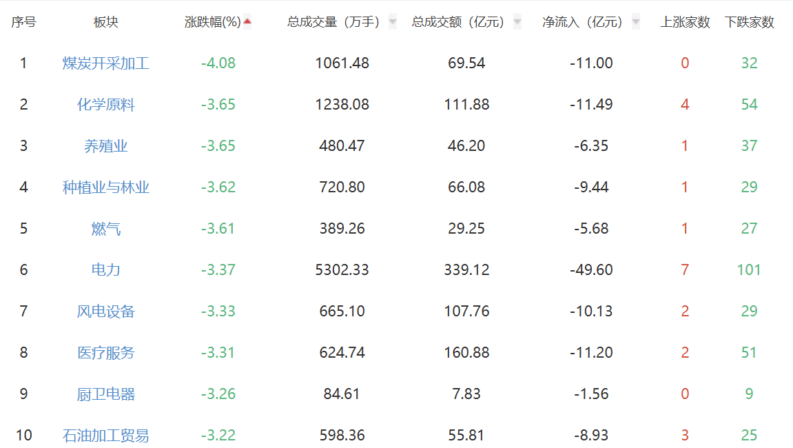
Task: Click the sort arrow next to 总成交额（亿元）
Action: [x=517, y=22]
